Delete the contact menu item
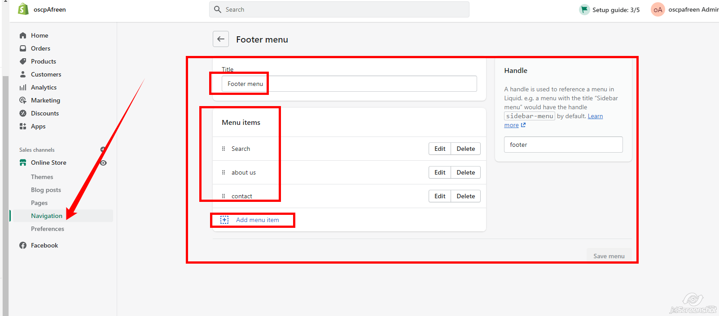Viewport: 719px width, 316px height. [x=466, y=196]
